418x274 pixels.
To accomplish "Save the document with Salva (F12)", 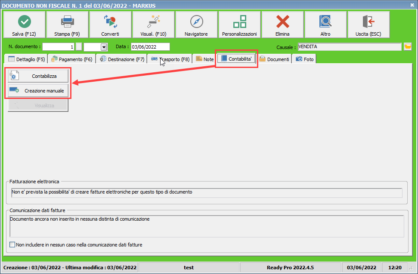I will (24, 25).
